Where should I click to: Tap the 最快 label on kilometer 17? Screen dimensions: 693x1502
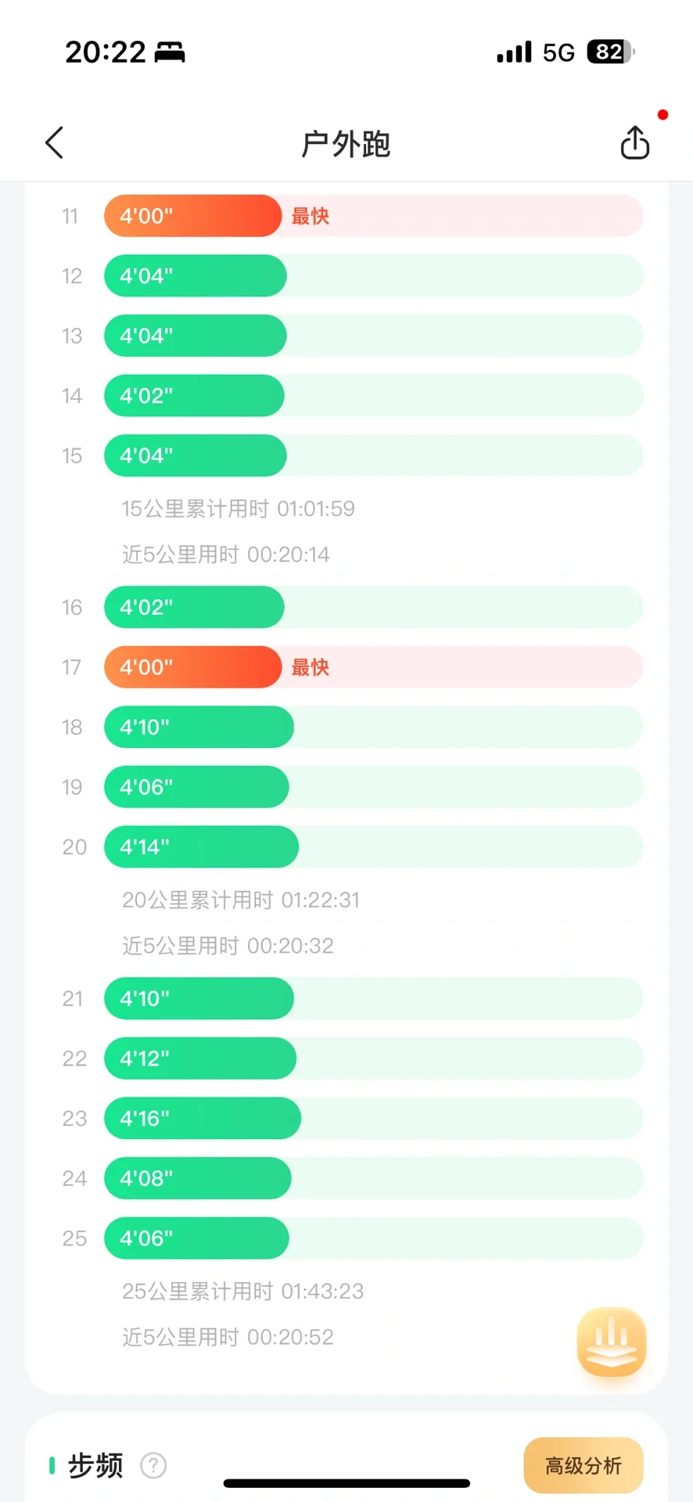click(311, 667)
